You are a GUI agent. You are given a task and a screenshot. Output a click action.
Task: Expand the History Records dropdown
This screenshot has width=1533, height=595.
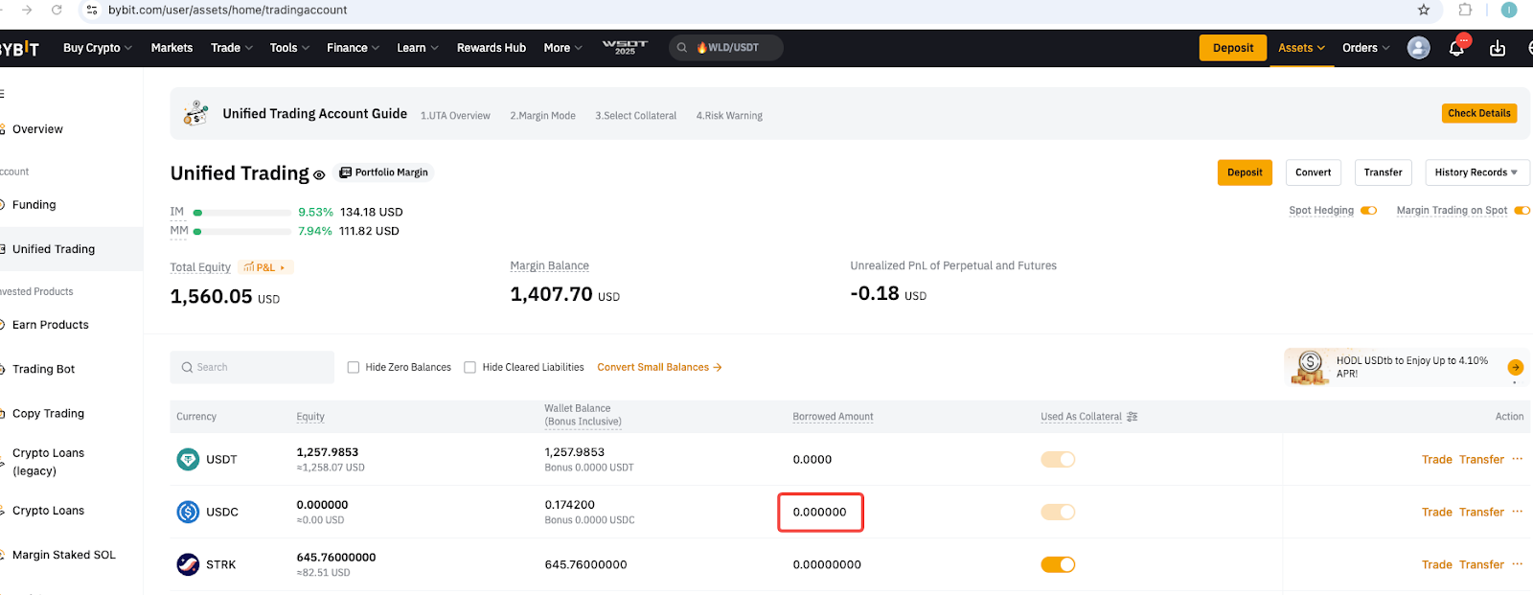[1476, 172]
